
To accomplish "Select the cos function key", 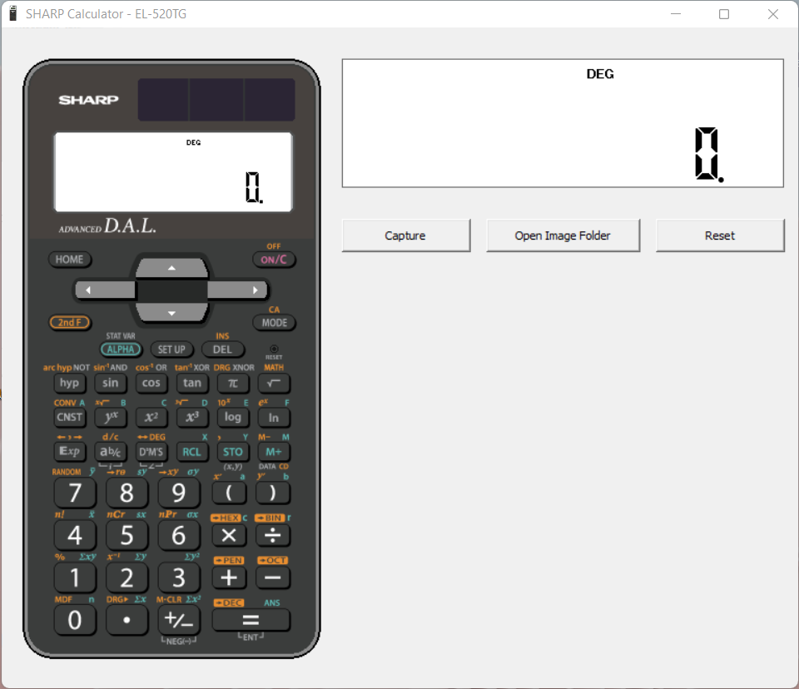I will 151,384.
